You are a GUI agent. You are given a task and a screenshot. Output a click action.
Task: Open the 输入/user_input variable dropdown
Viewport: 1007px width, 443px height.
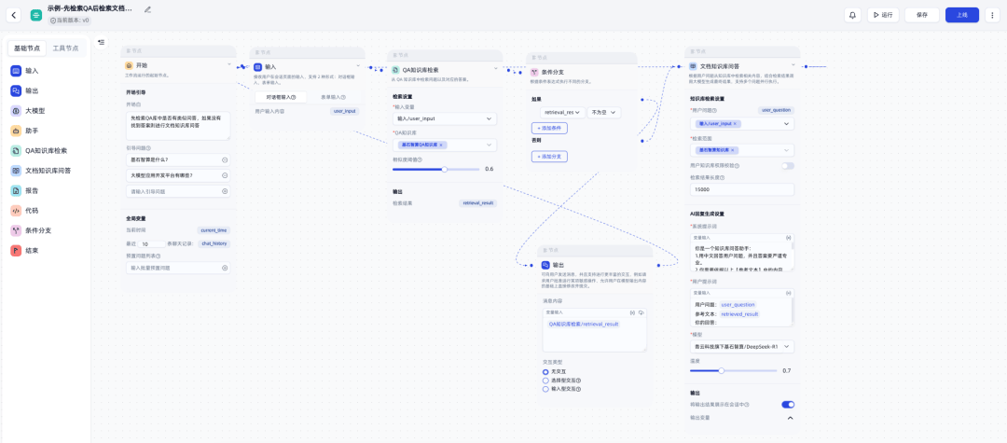(445, 118)
